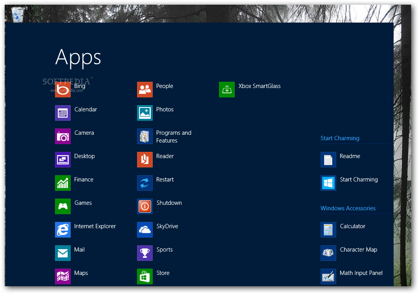This screenshot has height=294, width=419.
Task: Open the Calculator icon
Action: click(x=328, y=230)
